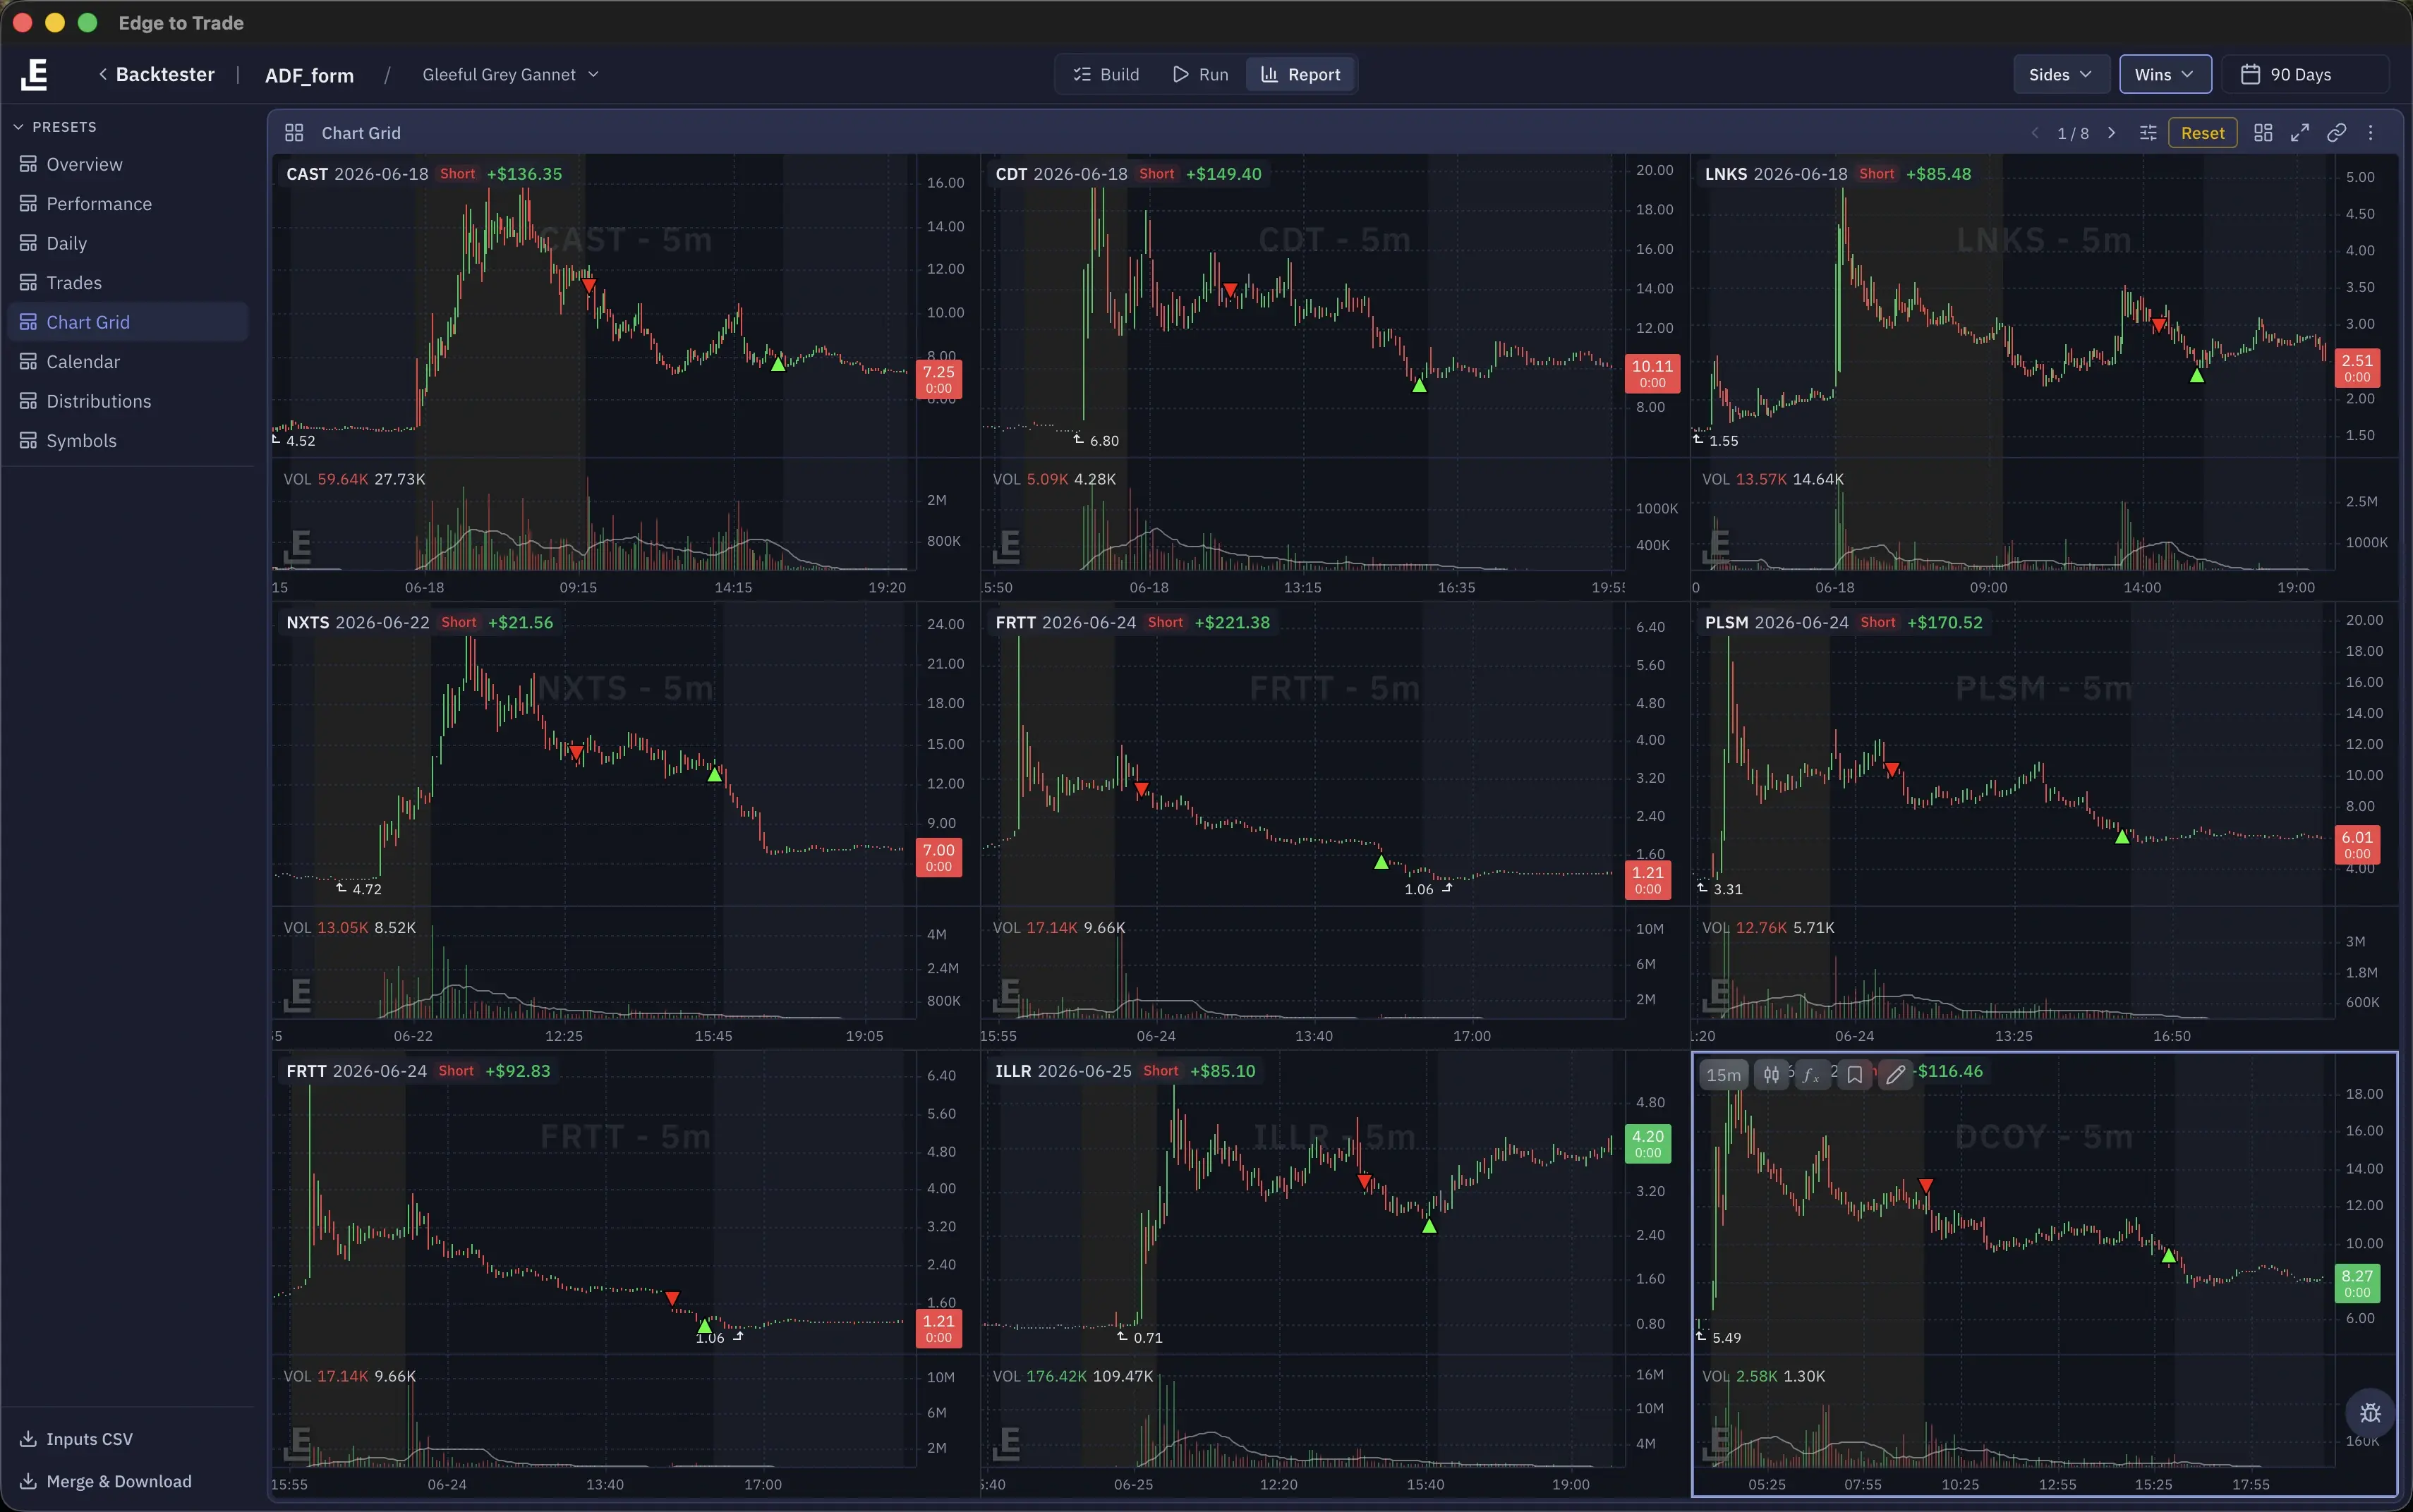Open the chart grid more options menu
Screen dimensions: 2413x1512
pos(2370,133)
